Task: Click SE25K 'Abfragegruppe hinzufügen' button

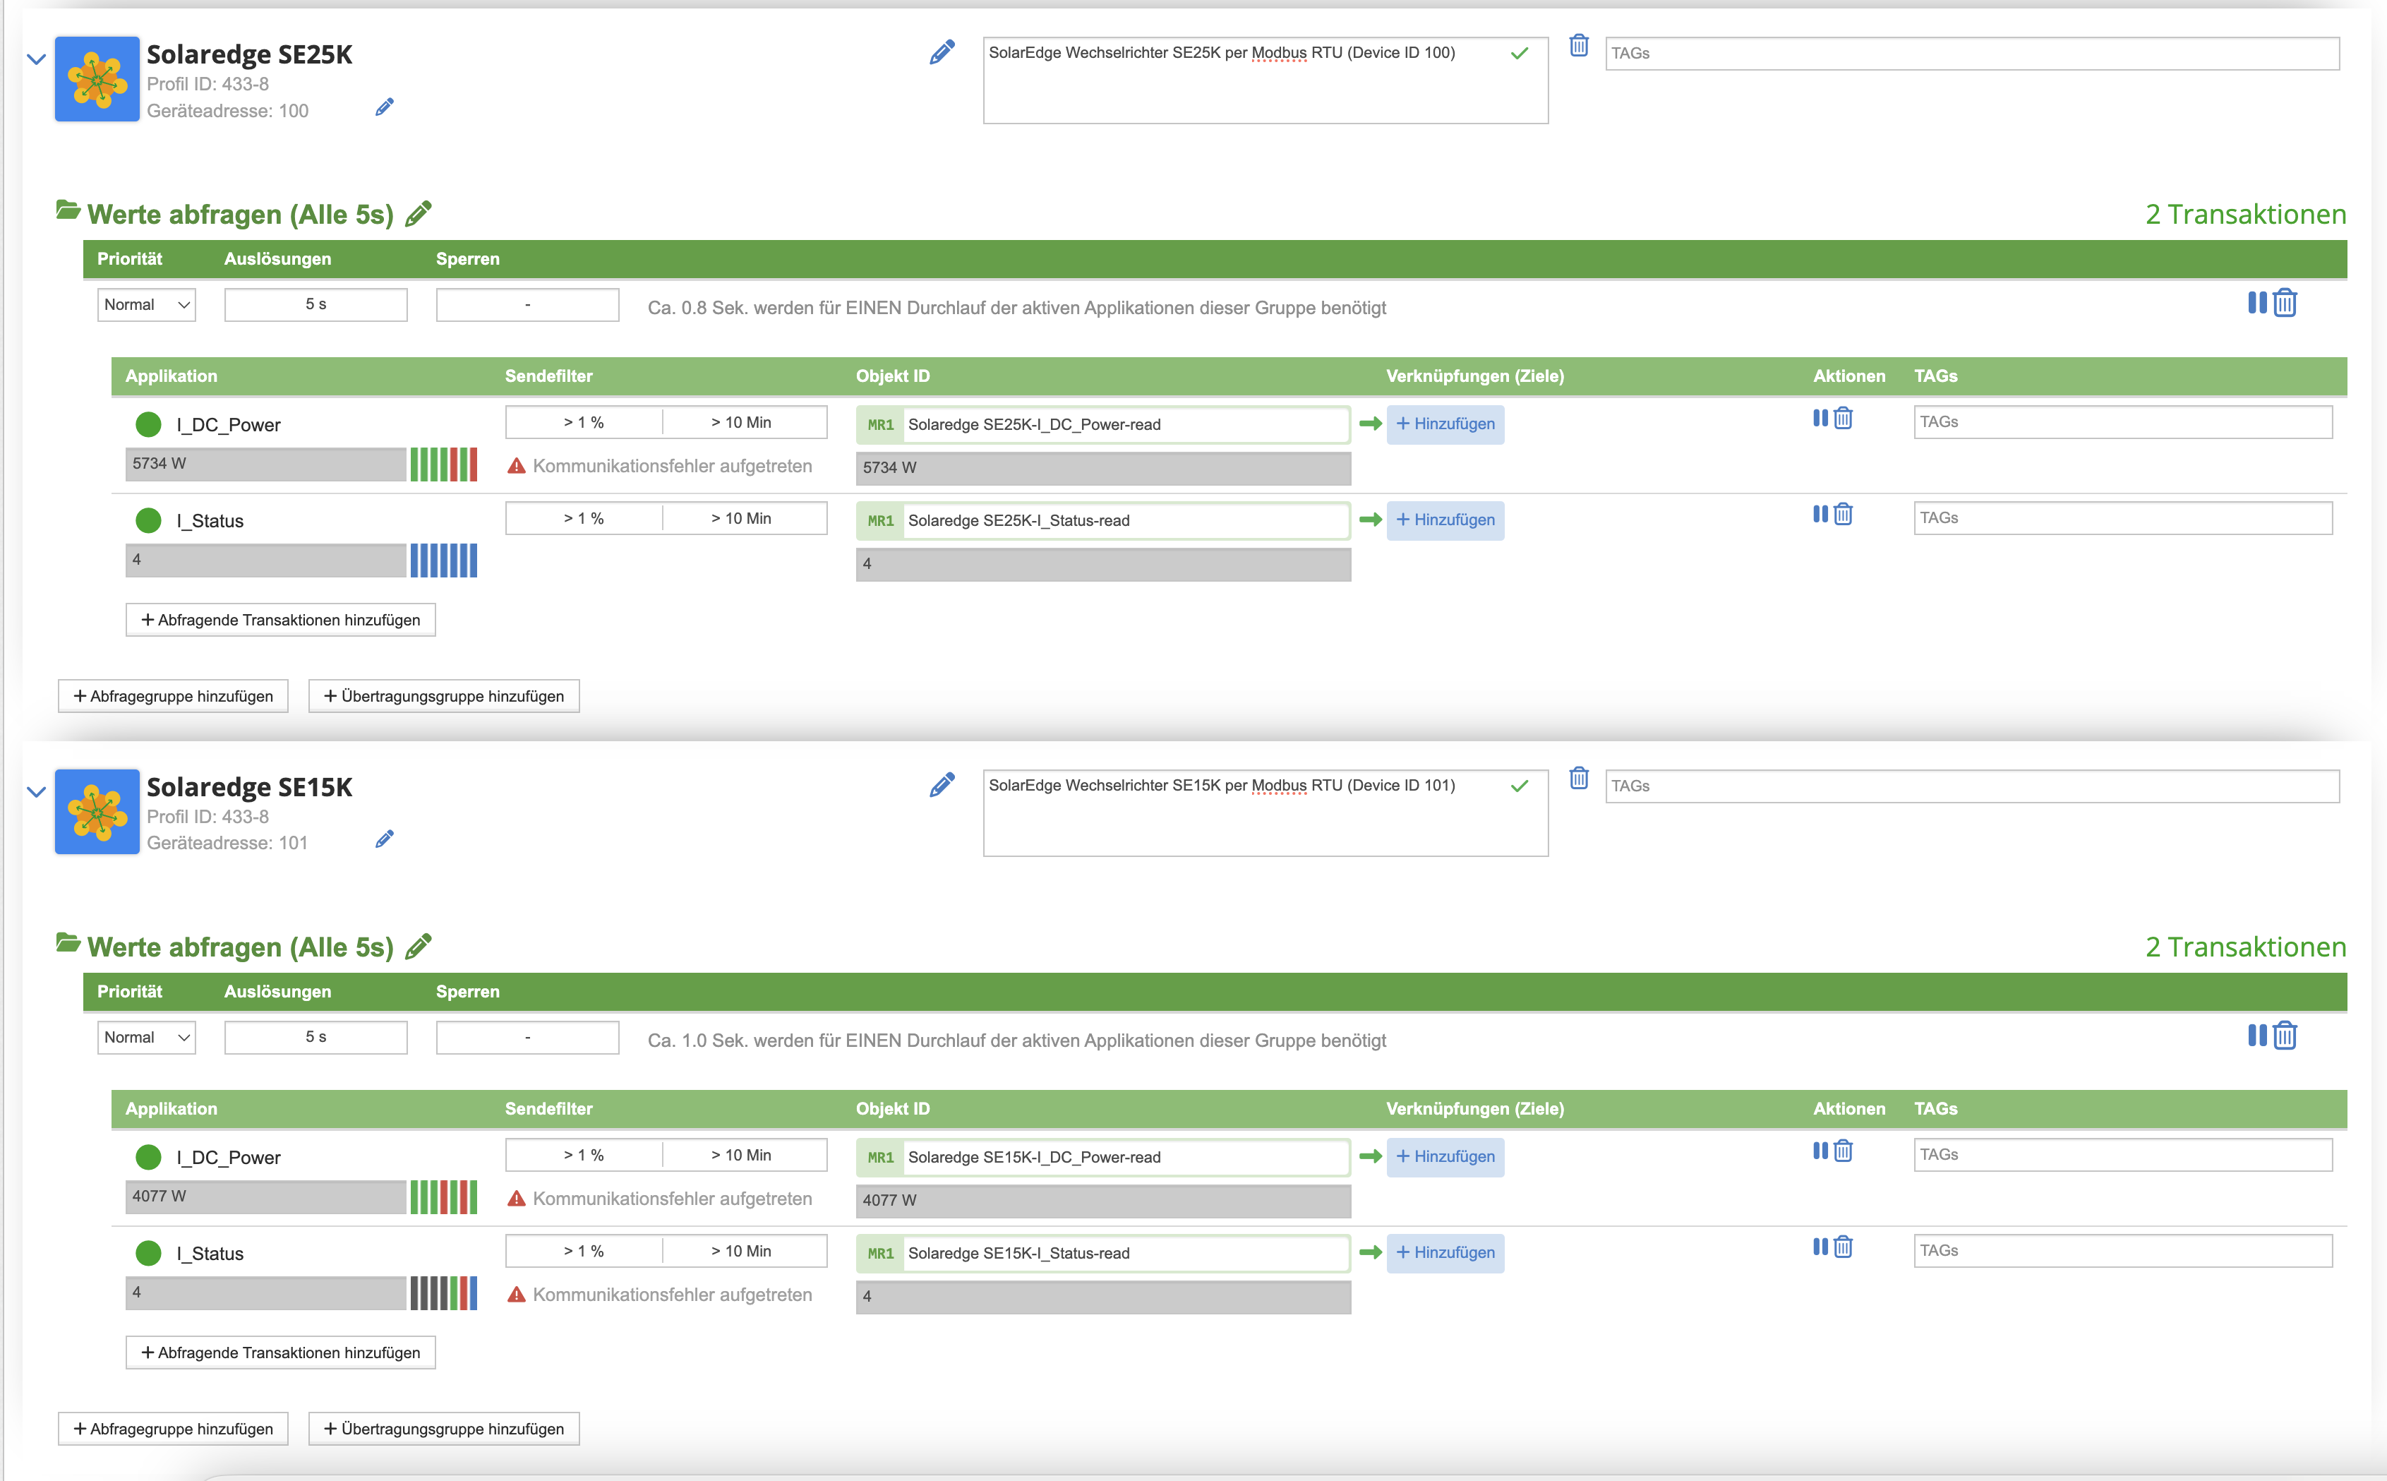Action: point(174,697)
